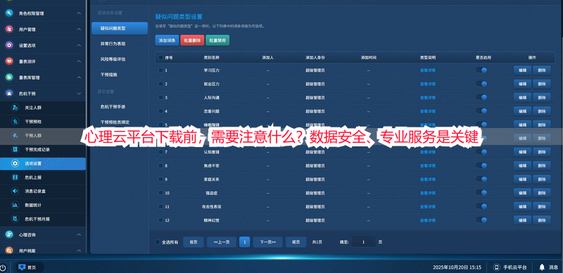Collapse 危机干预 using its chevron
The image size is (563, 273).
[x=79, y=94]
